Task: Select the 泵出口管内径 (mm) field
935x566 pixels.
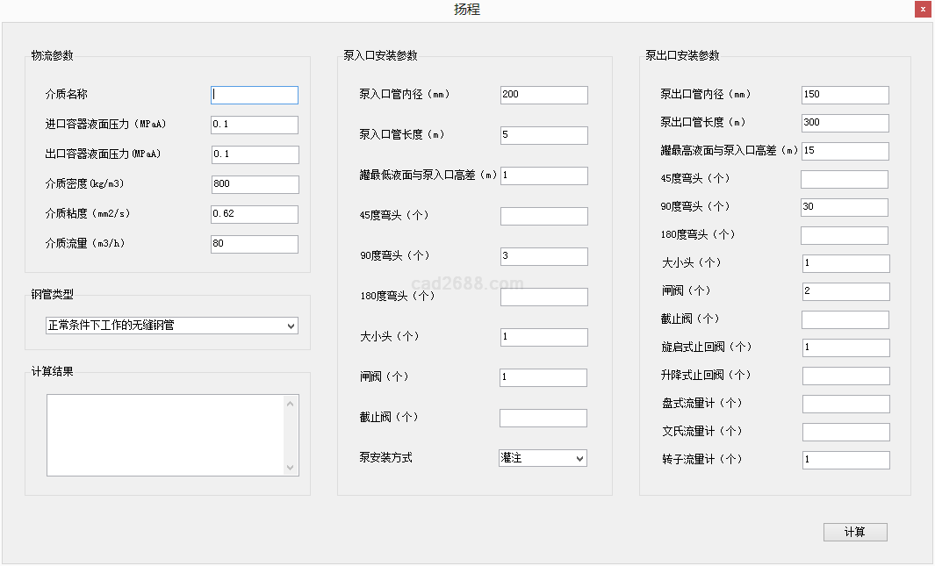Action: 845,95
